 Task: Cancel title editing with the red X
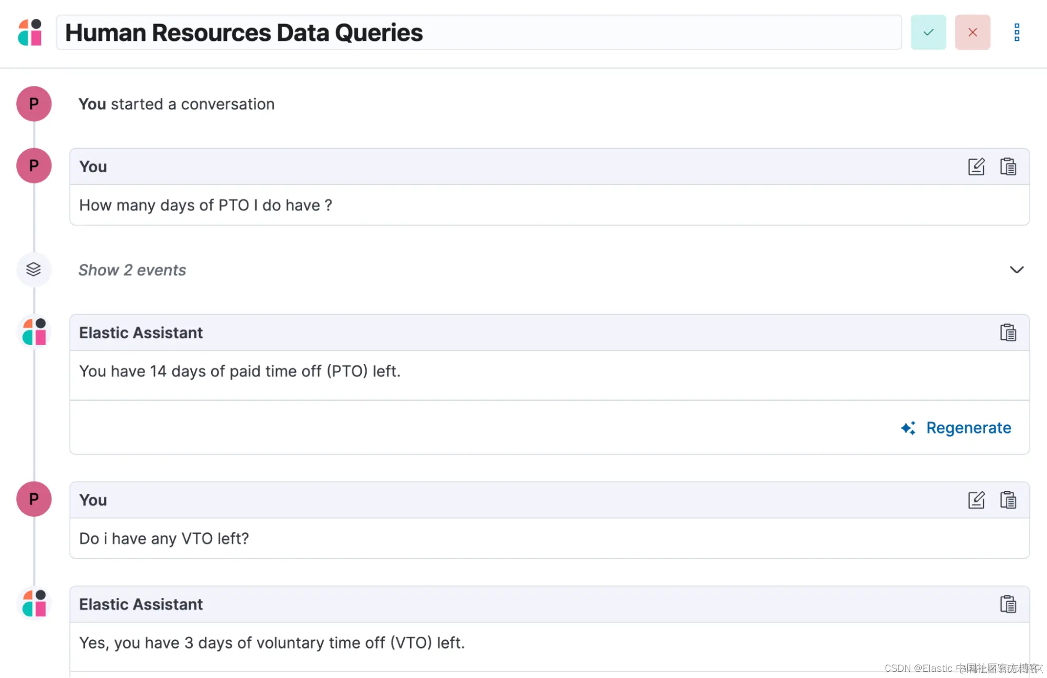coord(972,32)
